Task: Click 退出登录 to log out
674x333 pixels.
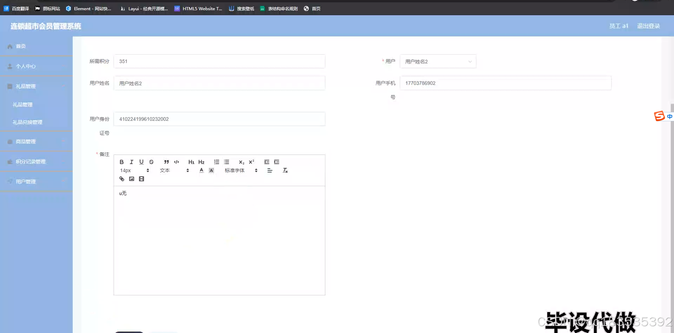Action: tap(648, 26)
